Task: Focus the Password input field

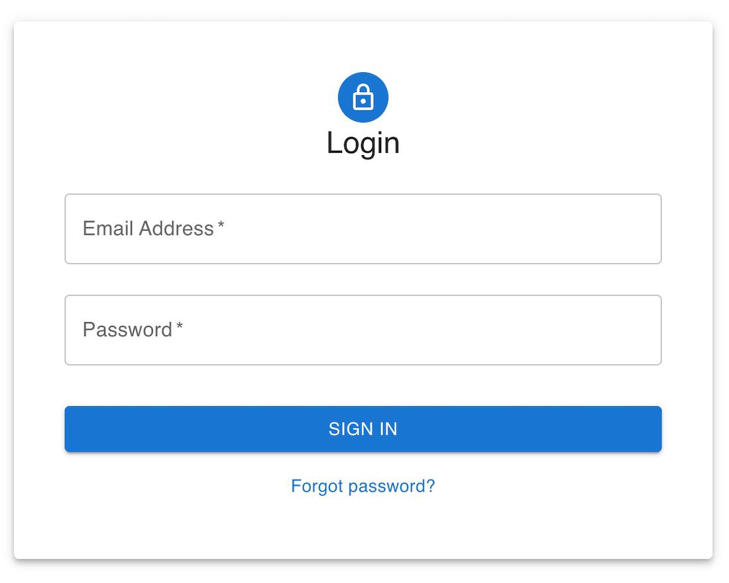Action: pos(363,330)
